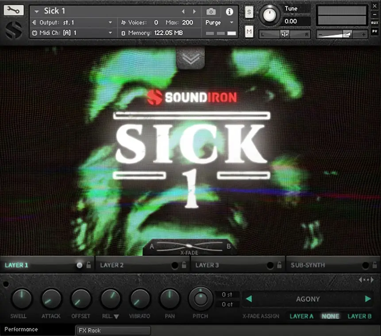
Task: Solo the instrument with S button
Action: point(249,12)
